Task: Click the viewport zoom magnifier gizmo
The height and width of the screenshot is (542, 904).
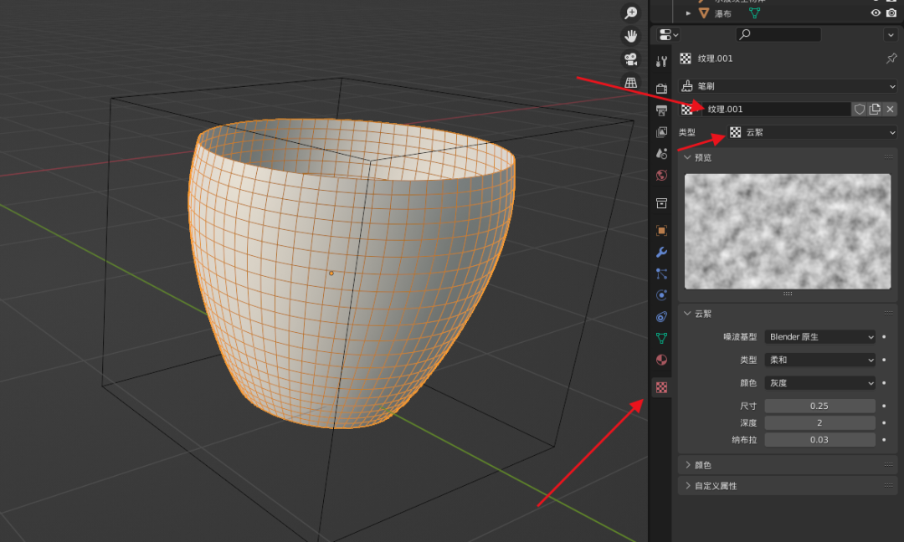Action: [631, 13]
